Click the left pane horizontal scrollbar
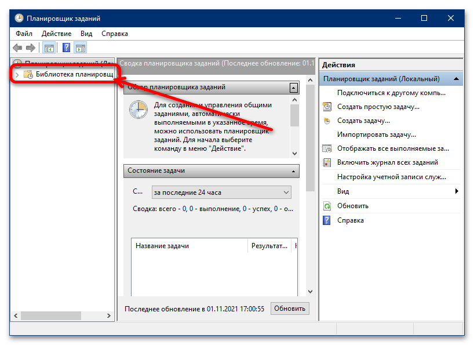Screen dimensions: 474x345 [x=58, y=315]
